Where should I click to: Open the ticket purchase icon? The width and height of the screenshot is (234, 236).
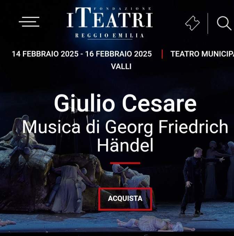(x=192, y=23)
